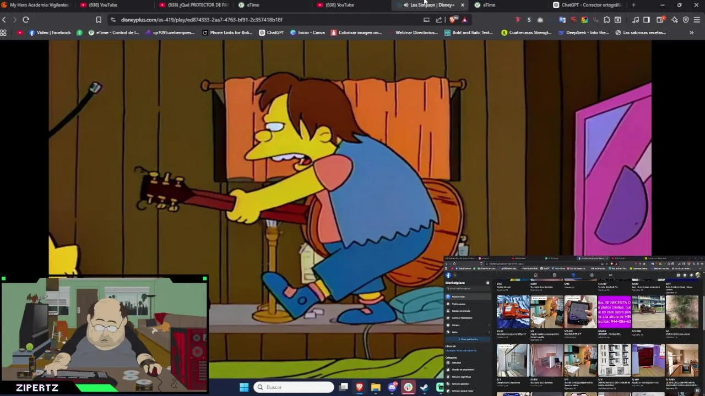The width and height of the screenshot is (705, 396).
Task: Close the Los Simpson Disney+ tab
Action: (x=463, y=5)
